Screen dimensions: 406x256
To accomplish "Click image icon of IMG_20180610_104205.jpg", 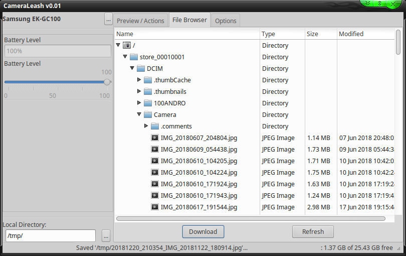I will [x=155, y=161].
